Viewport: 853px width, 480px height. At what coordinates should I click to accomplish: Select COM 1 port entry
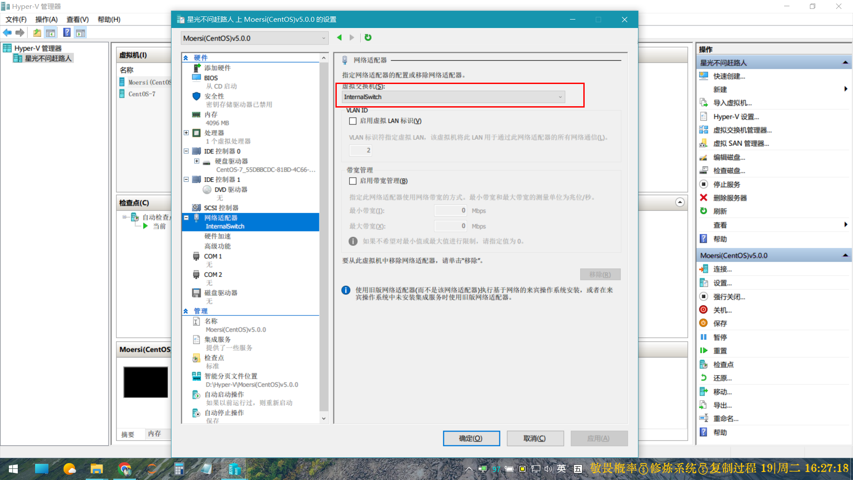point(212,256)
